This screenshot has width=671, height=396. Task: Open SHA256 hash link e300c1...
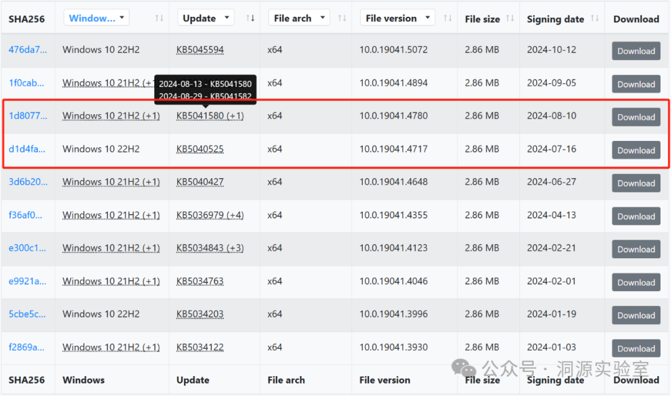[27, 248]
